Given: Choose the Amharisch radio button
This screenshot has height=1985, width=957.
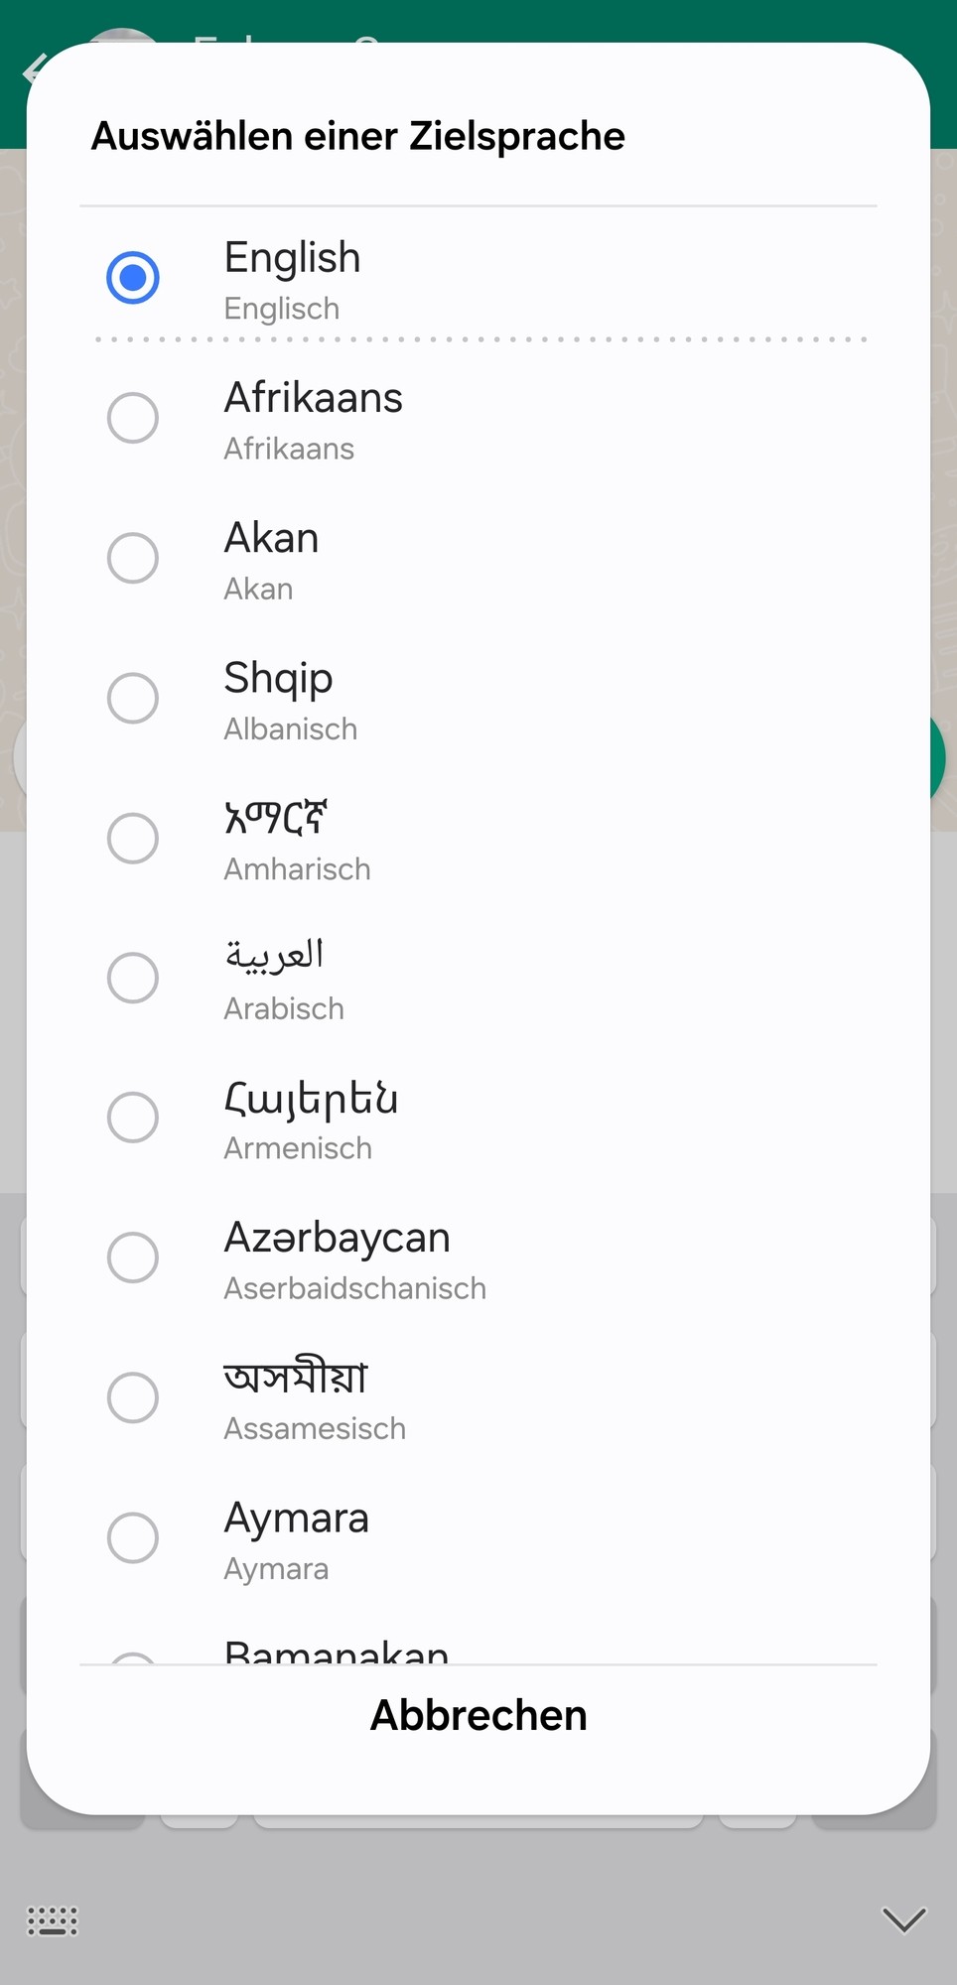Looking at the screenshot, I should point(133,838).
